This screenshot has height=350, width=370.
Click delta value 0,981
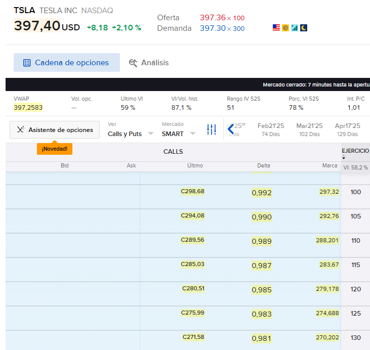point(262,338)
